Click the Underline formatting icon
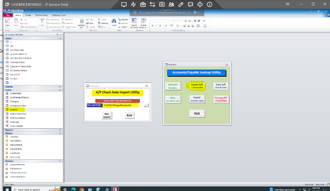The height and width of the screenshot is (191, 330). pos(160,26)
